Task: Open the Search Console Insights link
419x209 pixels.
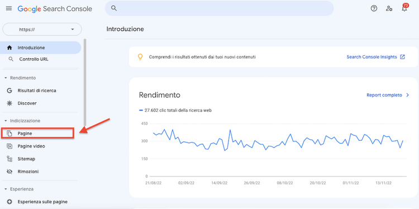Action: 372,57
